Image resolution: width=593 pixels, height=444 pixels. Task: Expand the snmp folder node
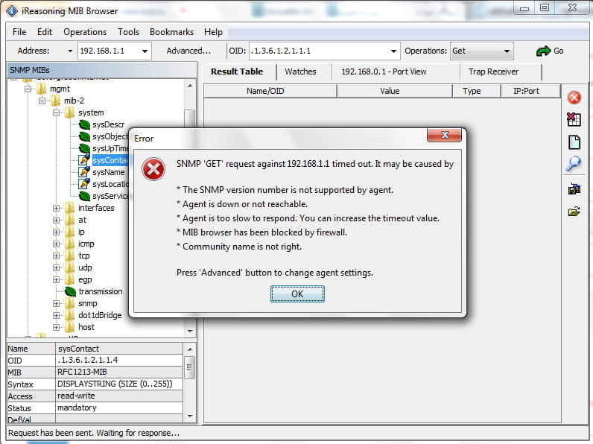tap(57, 304)
